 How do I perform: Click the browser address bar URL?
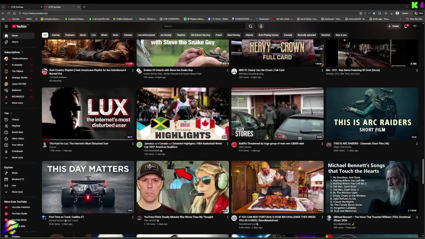pos(35,13)
